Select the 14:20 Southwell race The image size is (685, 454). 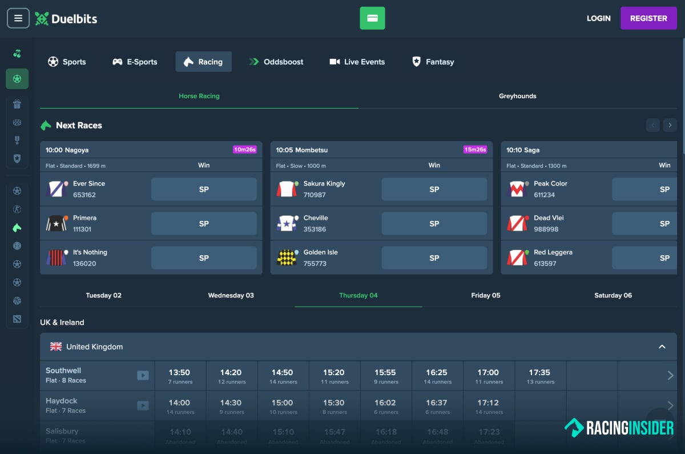pyautogui.click(x=231, y=376)
